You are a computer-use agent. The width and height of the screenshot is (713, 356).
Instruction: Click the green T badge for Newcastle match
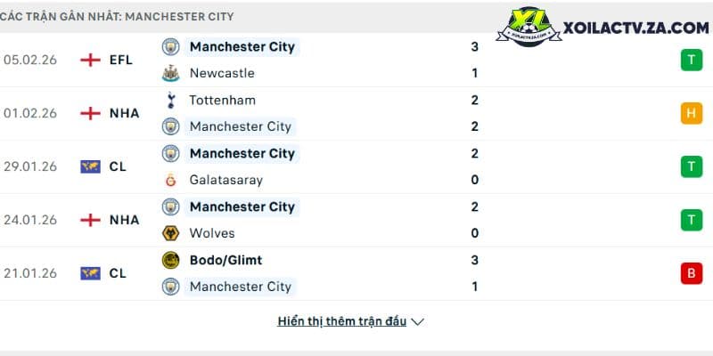[692, 60]
